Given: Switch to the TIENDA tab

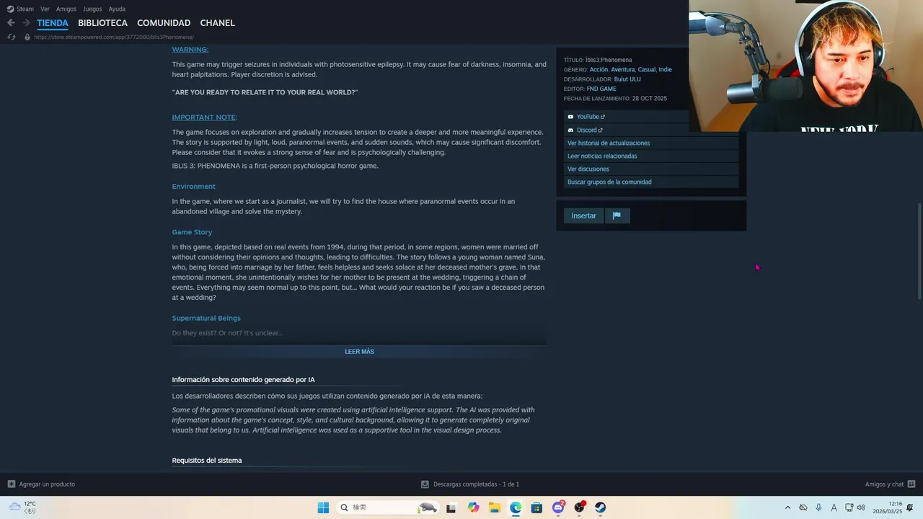Looking at the screenshot, I should coord(53,23).
